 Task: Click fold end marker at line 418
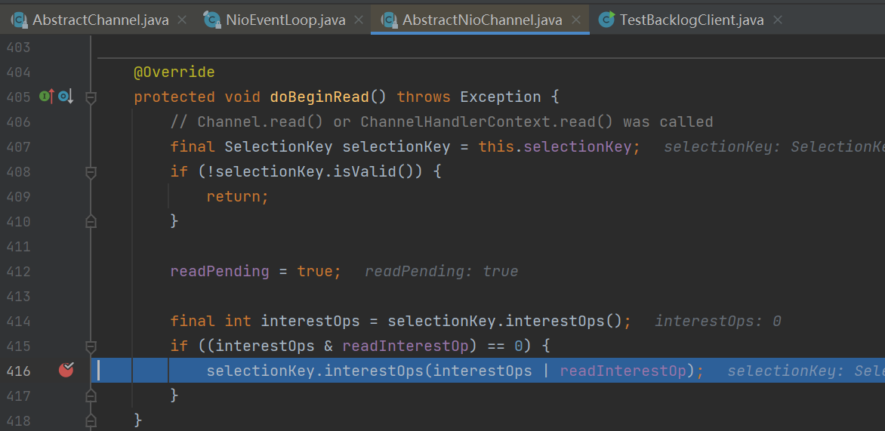coord(91,420)
